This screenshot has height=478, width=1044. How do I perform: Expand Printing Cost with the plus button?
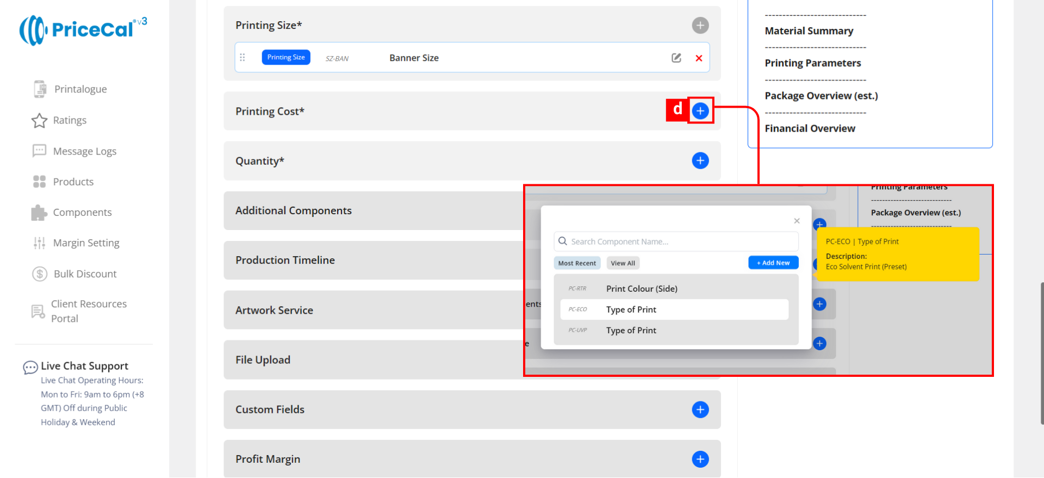(700, 111)
